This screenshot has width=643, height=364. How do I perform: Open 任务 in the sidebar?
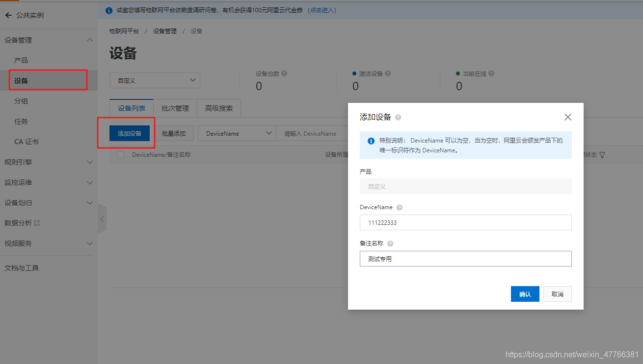(21, 121)
